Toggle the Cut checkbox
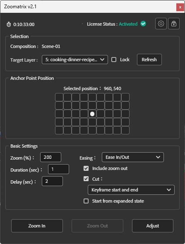Screen dimensions: 185x244 coord(86,179)
